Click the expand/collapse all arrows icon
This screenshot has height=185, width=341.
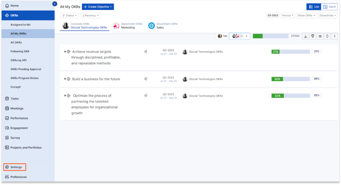coord(327,36)
